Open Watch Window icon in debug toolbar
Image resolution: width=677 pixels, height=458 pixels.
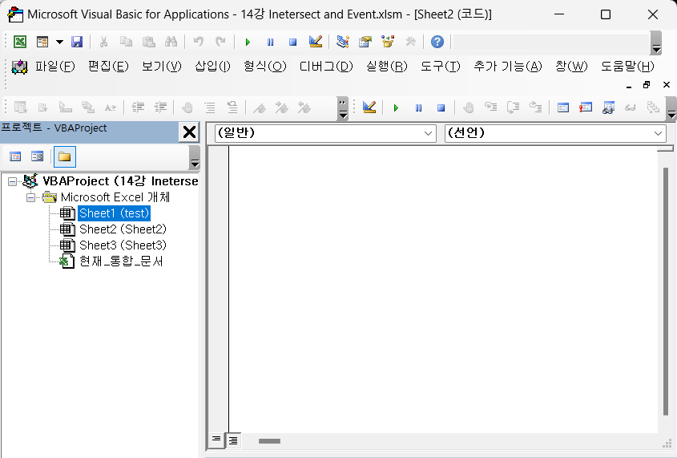coord(608,107)
